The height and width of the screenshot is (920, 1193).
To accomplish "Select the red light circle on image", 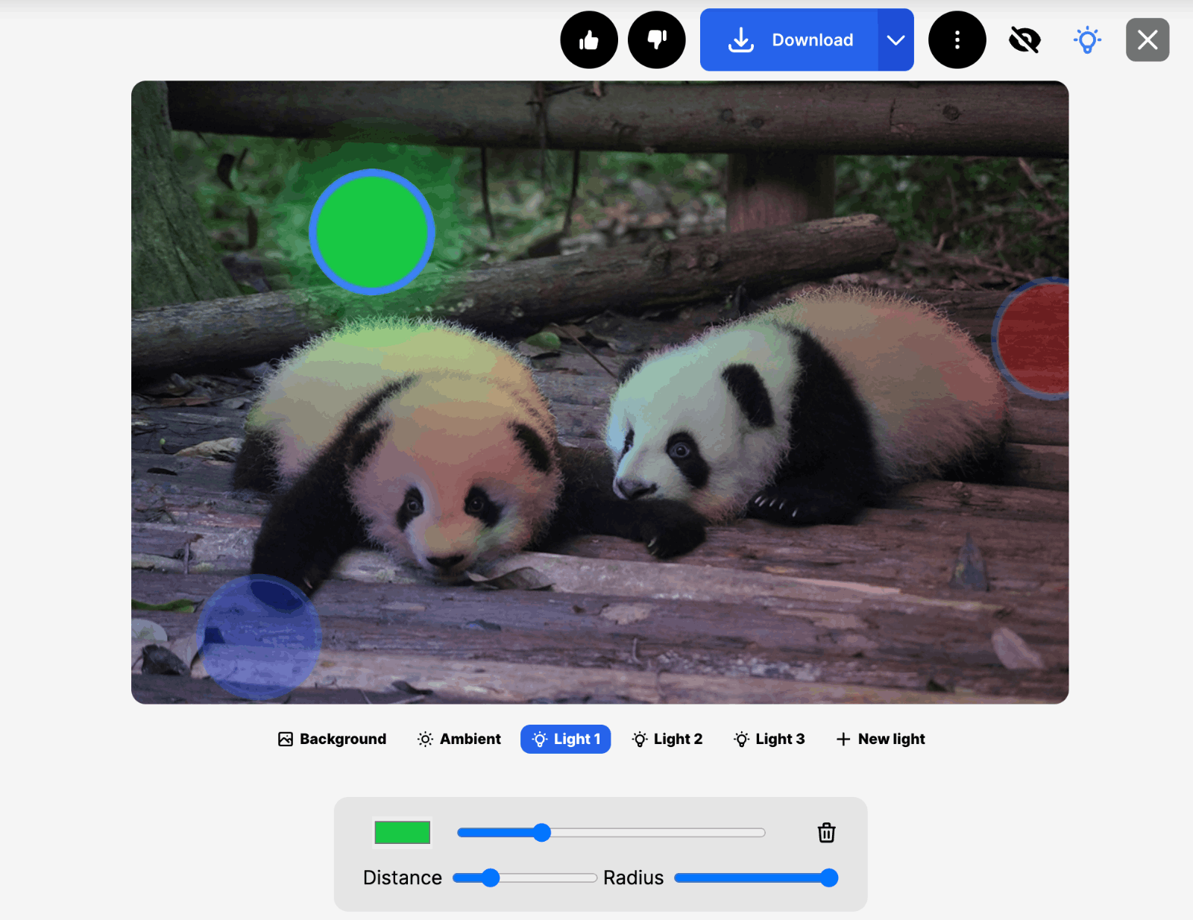I will tap(1036, 339).
